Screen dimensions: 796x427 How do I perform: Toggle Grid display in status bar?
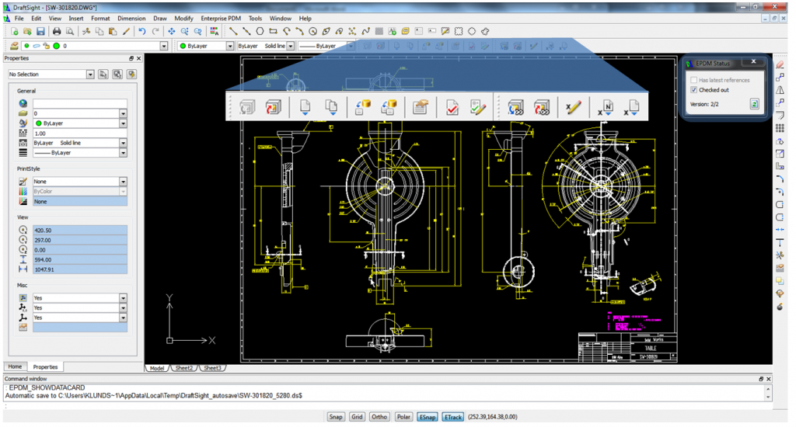click(x=357, y=417)
